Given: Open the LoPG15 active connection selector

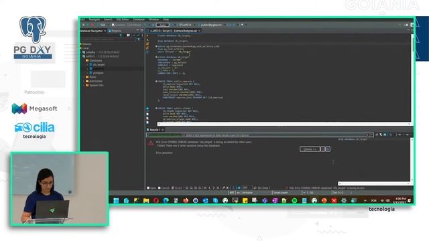Looking at the screenshot, I should tap(186, 25).
